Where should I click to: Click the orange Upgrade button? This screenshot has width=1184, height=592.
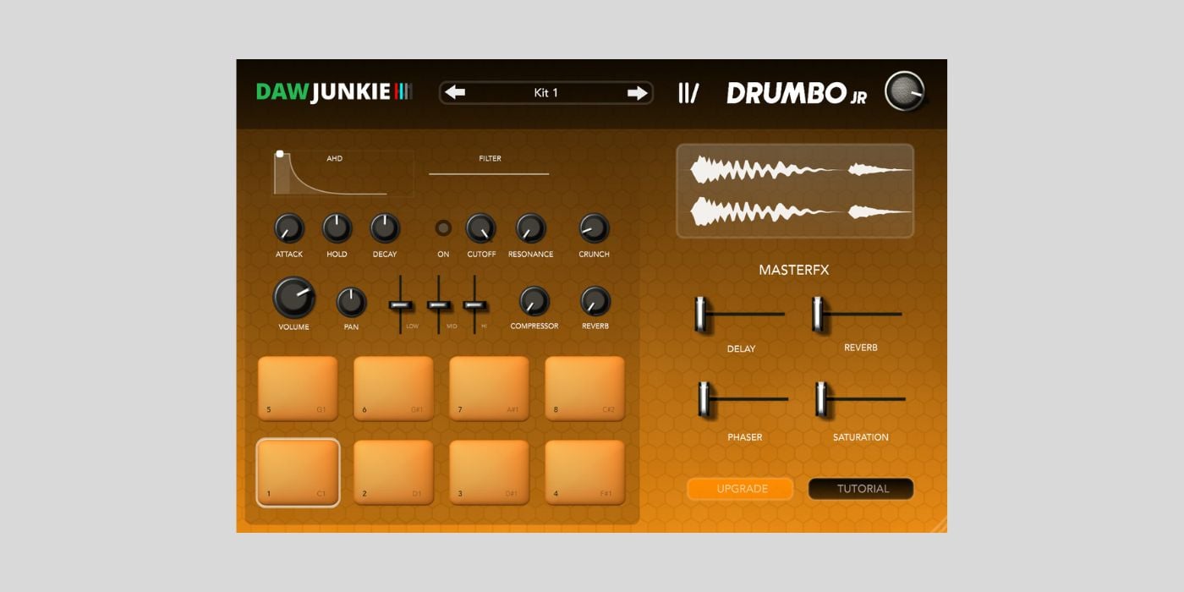pos(741,489)
